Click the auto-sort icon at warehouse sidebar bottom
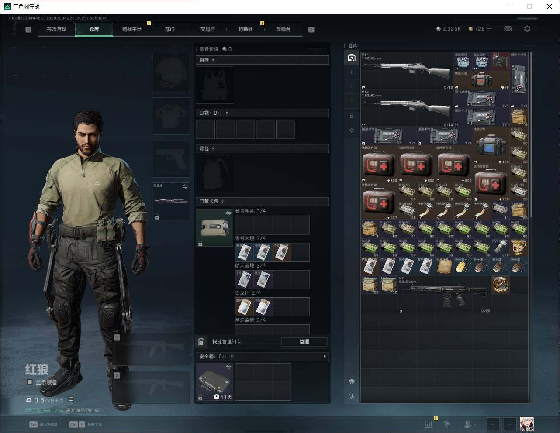This screenshot has height=433, width=560. (x=352, y=396)
